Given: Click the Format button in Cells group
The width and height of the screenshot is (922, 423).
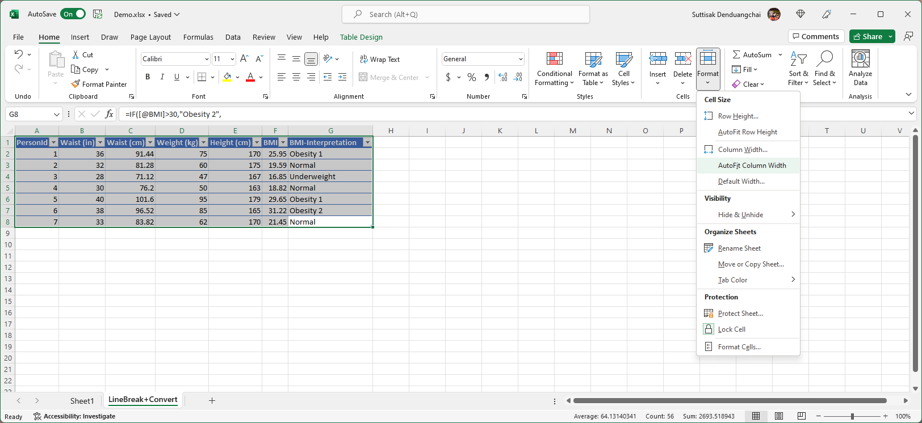Looking at the screenshot, I should coord(708,69).
